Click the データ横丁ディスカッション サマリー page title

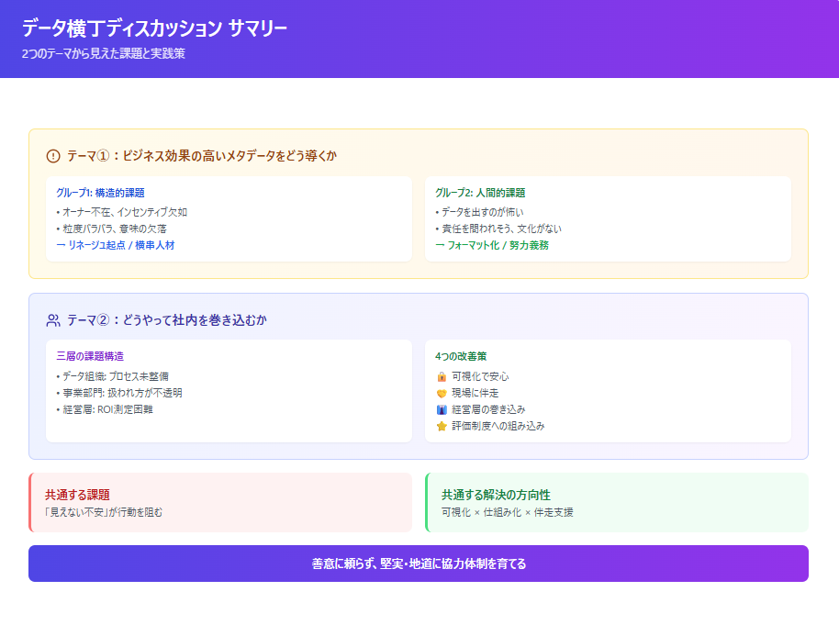tap(154, 28)
